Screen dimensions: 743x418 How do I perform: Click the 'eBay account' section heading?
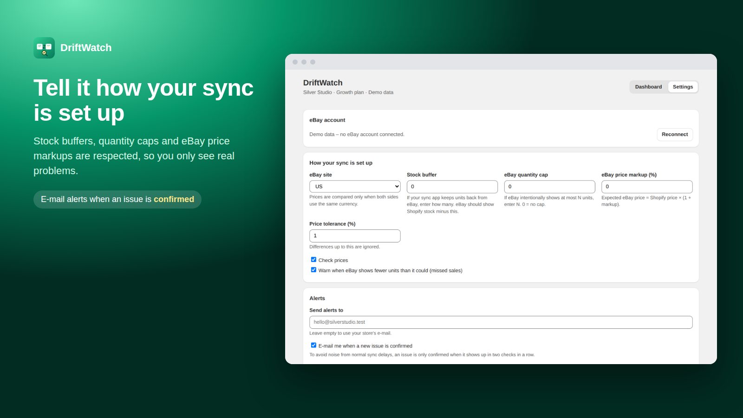click(x=327, y=120)
